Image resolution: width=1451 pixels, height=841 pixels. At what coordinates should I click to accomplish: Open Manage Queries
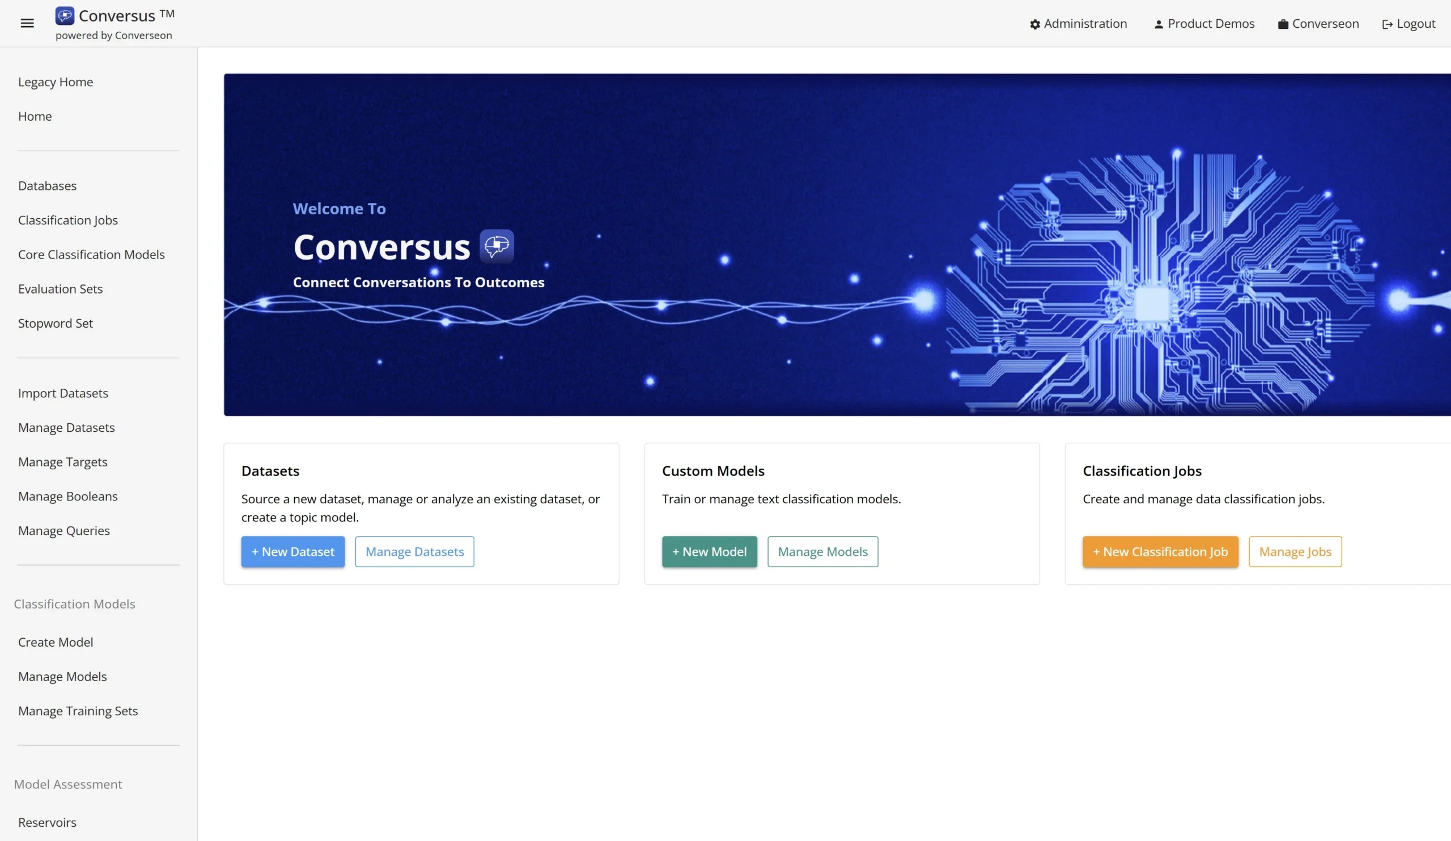tap(64, 531)
